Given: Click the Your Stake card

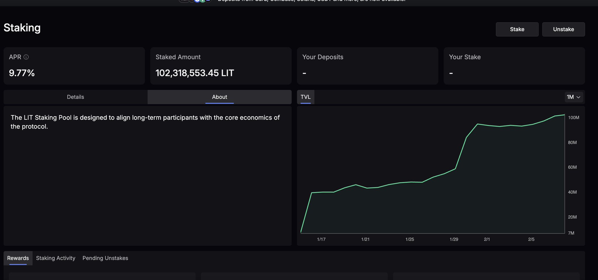Looking at the screenshot, I should (514, 66).
